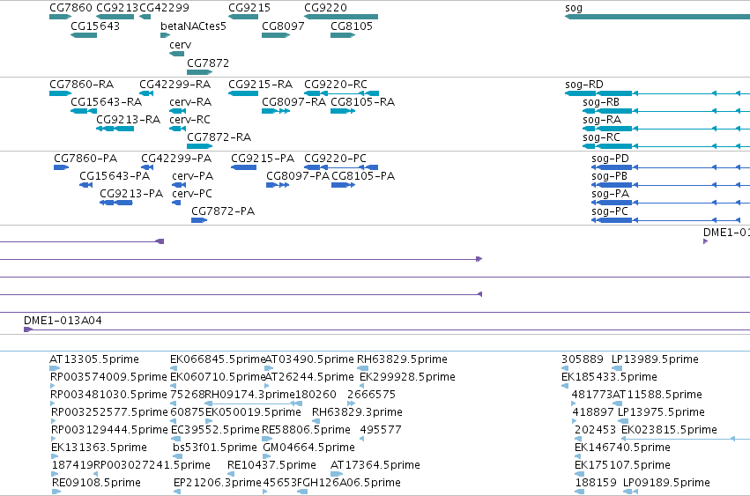This screenshot has width=750, height=496.
Task: Click protein CG8105-PA
Action: click(363, 176)
